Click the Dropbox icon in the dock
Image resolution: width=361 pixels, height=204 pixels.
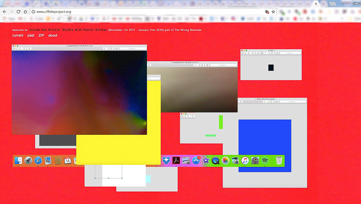(166, 160)
